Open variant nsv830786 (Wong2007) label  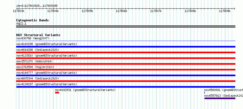[33, 38]
